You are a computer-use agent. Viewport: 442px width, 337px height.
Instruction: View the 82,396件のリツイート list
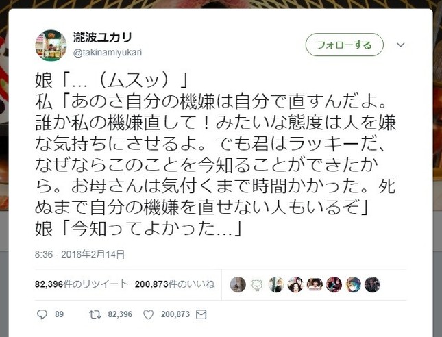click(x=82, y=284)
